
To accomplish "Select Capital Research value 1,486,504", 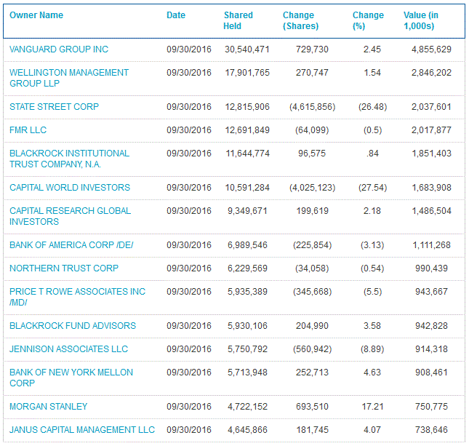I will point(431,211).
